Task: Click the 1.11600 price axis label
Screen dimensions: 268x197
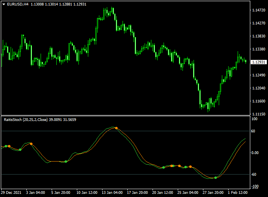Action: [x=259, y=101]
